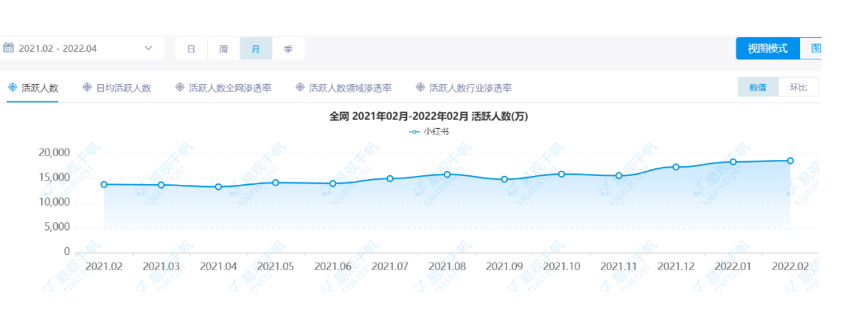
Task: Select the 季 (quarter) granularity button
Action: tap(288, 49)
